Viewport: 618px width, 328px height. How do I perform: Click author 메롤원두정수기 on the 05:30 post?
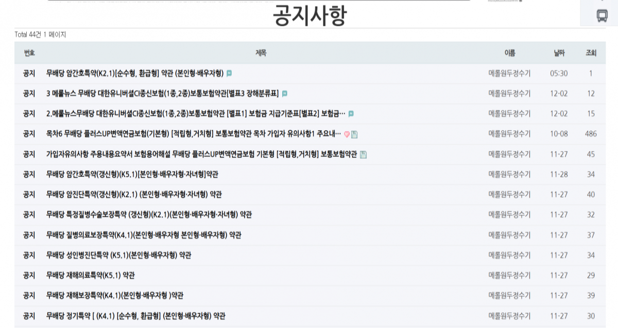tap(509, 73)
